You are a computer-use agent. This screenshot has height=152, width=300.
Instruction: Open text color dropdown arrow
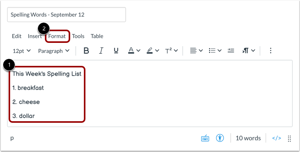pos(138,51)
